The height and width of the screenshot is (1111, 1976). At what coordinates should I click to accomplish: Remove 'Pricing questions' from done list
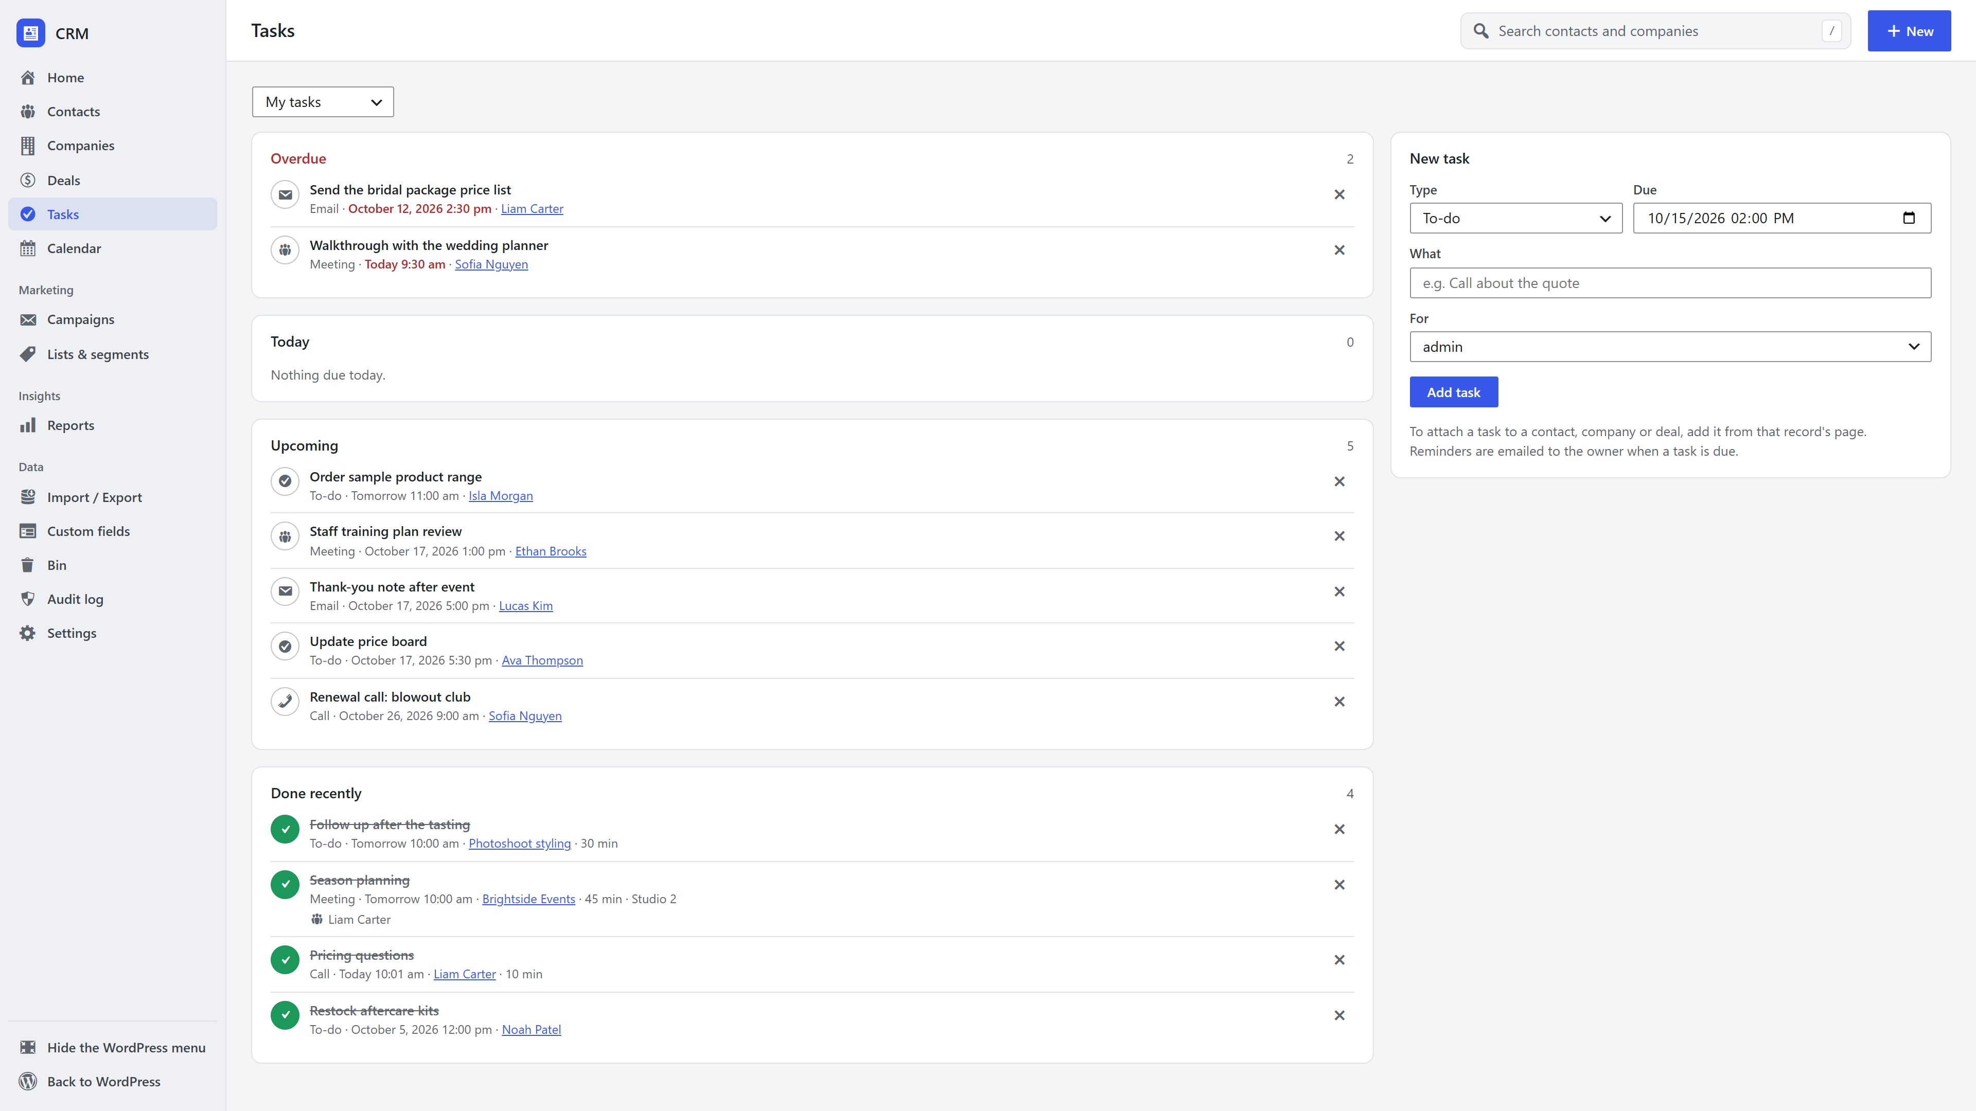pos(1339,960)
